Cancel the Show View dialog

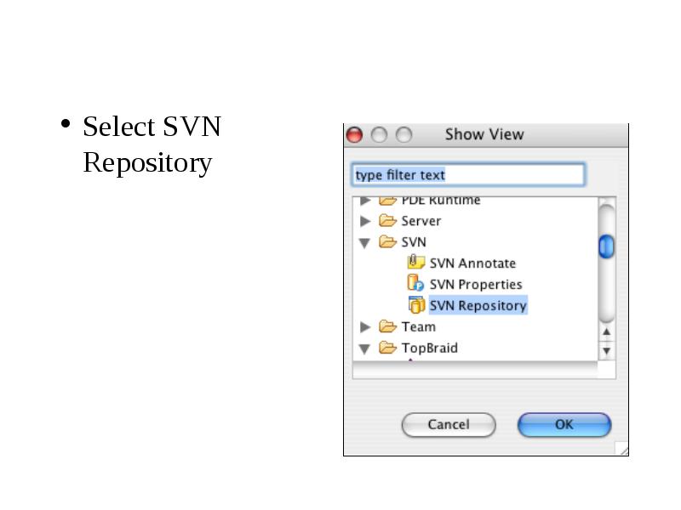(449, 424)
